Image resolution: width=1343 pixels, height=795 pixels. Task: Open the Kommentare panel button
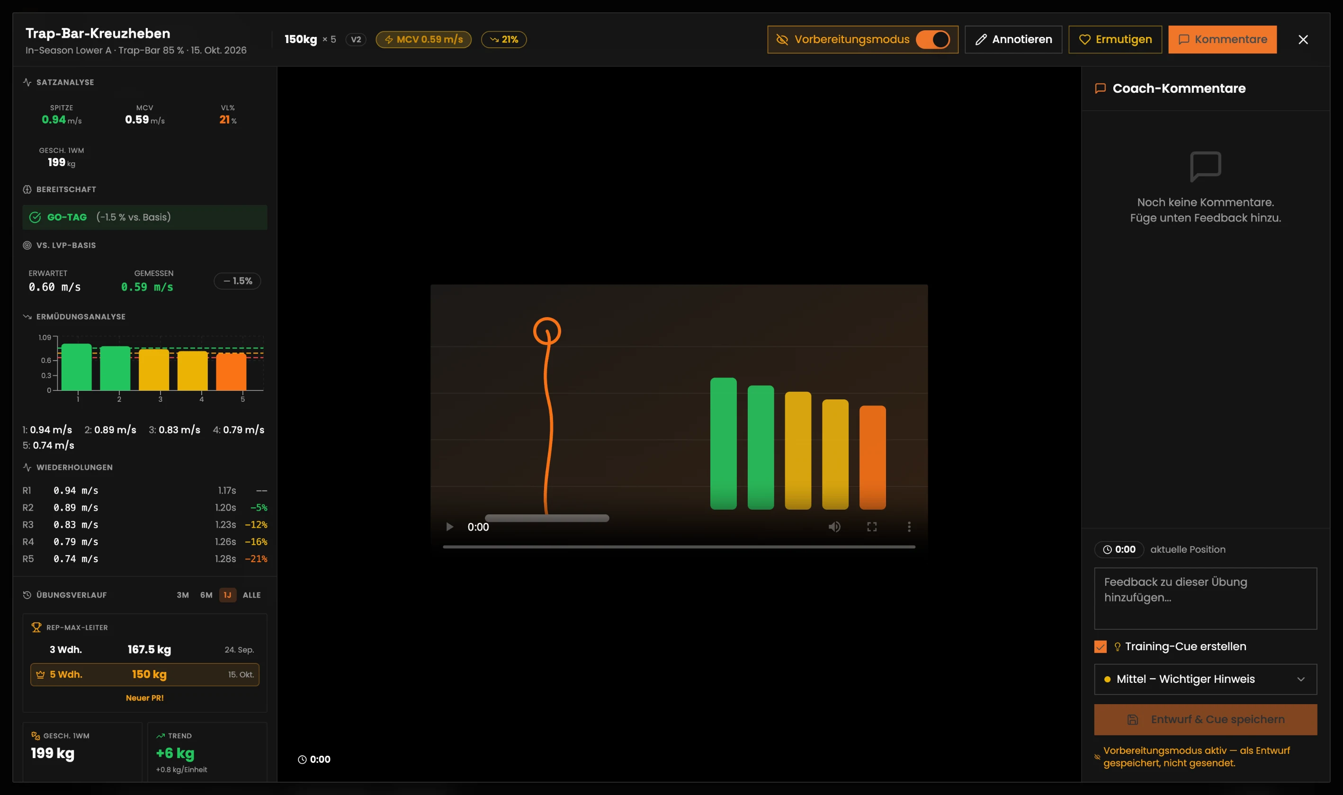[x=1222, y=39]
